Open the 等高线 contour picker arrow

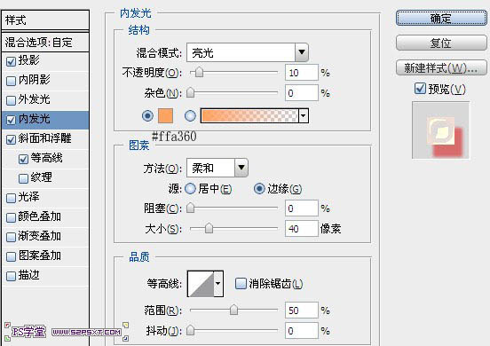pos(218,284)
